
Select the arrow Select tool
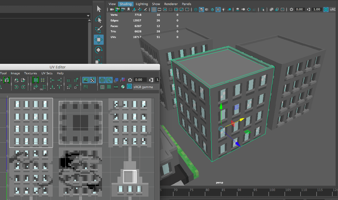coord(99,9)
